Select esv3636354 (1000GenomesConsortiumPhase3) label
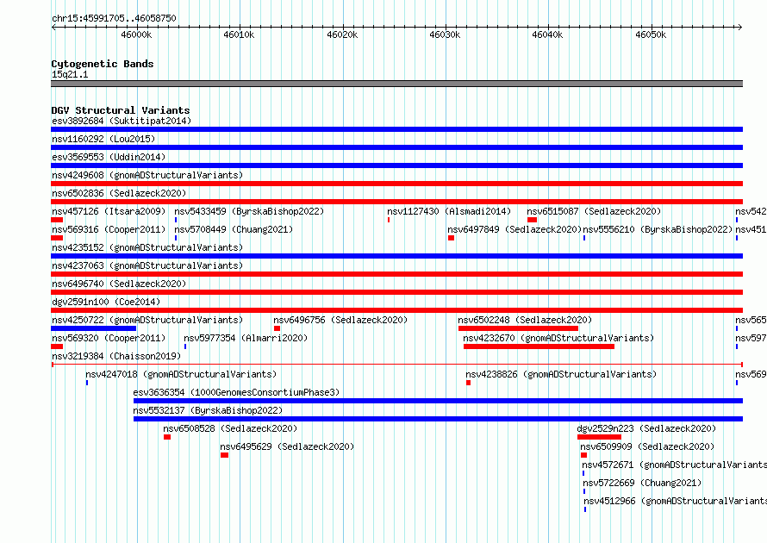Screen dimensions: 767x543 click(x=236, y=392)
